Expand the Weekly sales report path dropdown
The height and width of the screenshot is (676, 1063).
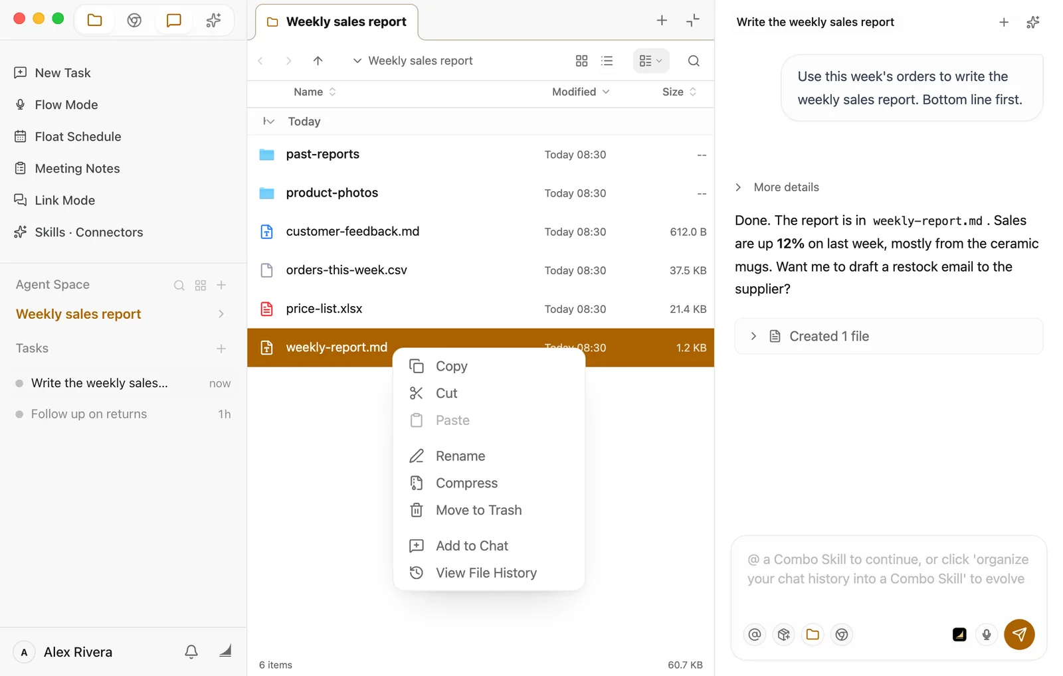pos(357,61)
